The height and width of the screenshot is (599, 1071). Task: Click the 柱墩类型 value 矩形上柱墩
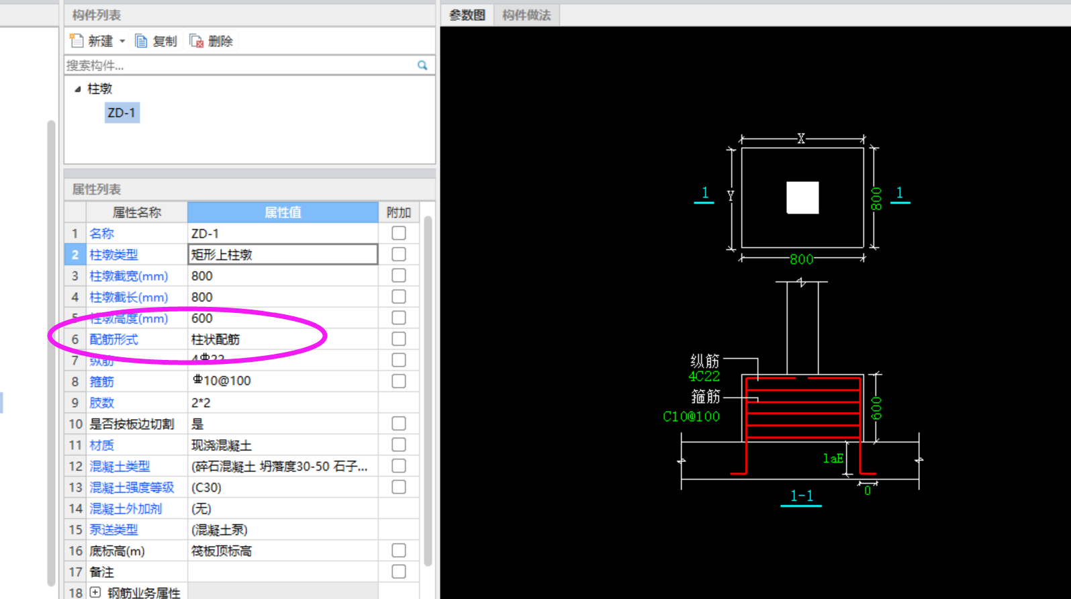click(283, 255)
